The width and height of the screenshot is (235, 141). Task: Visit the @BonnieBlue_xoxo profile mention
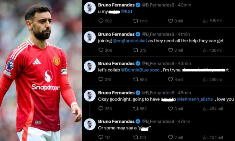[x=140, y=70]
